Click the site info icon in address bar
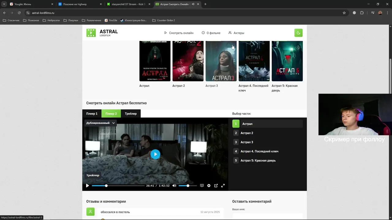 pos(28,13)
